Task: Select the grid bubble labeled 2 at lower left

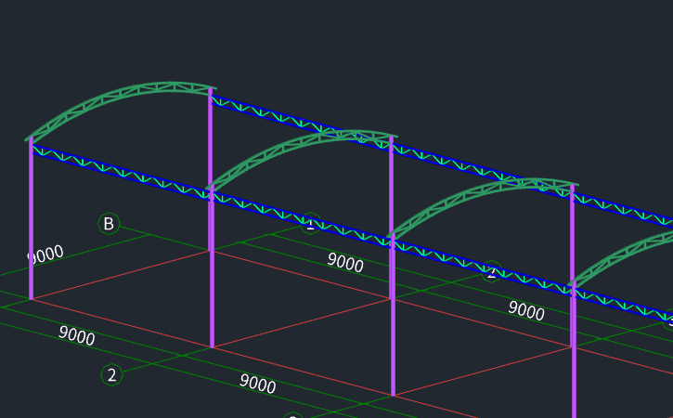Action: 111,375
